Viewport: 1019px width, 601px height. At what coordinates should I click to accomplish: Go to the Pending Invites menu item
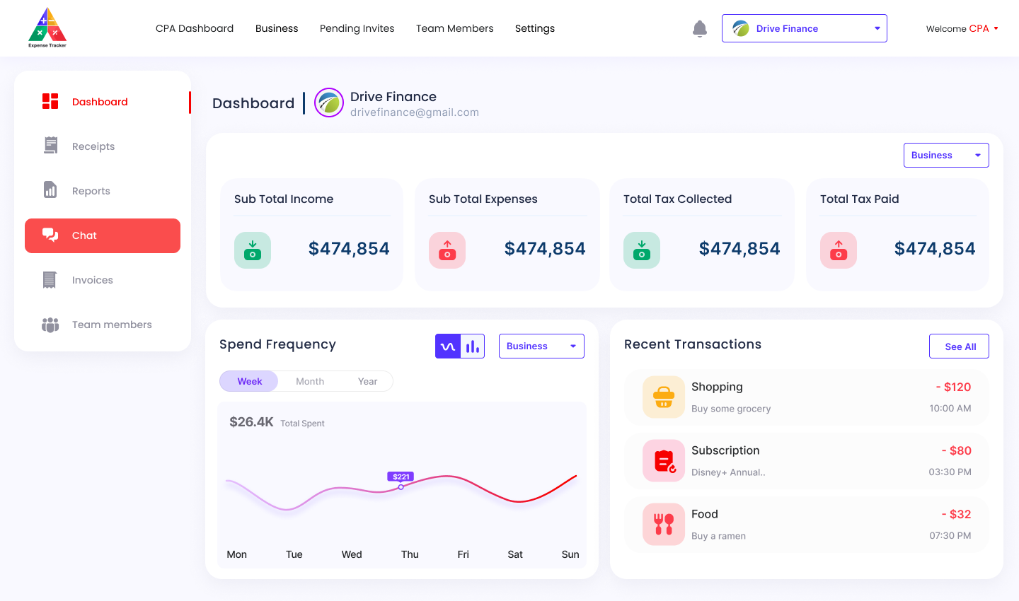point(357,28)
